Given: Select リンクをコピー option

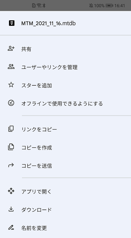Looking at the screenshot, I should point(65,129).
